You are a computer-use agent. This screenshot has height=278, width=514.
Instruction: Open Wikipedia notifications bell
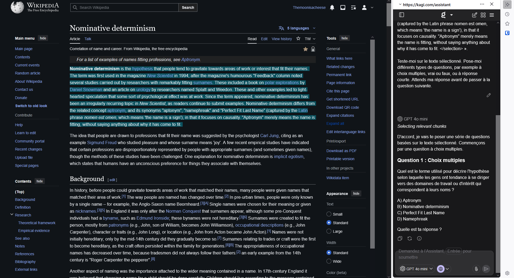pyautogui.click(x=332, y=7)
